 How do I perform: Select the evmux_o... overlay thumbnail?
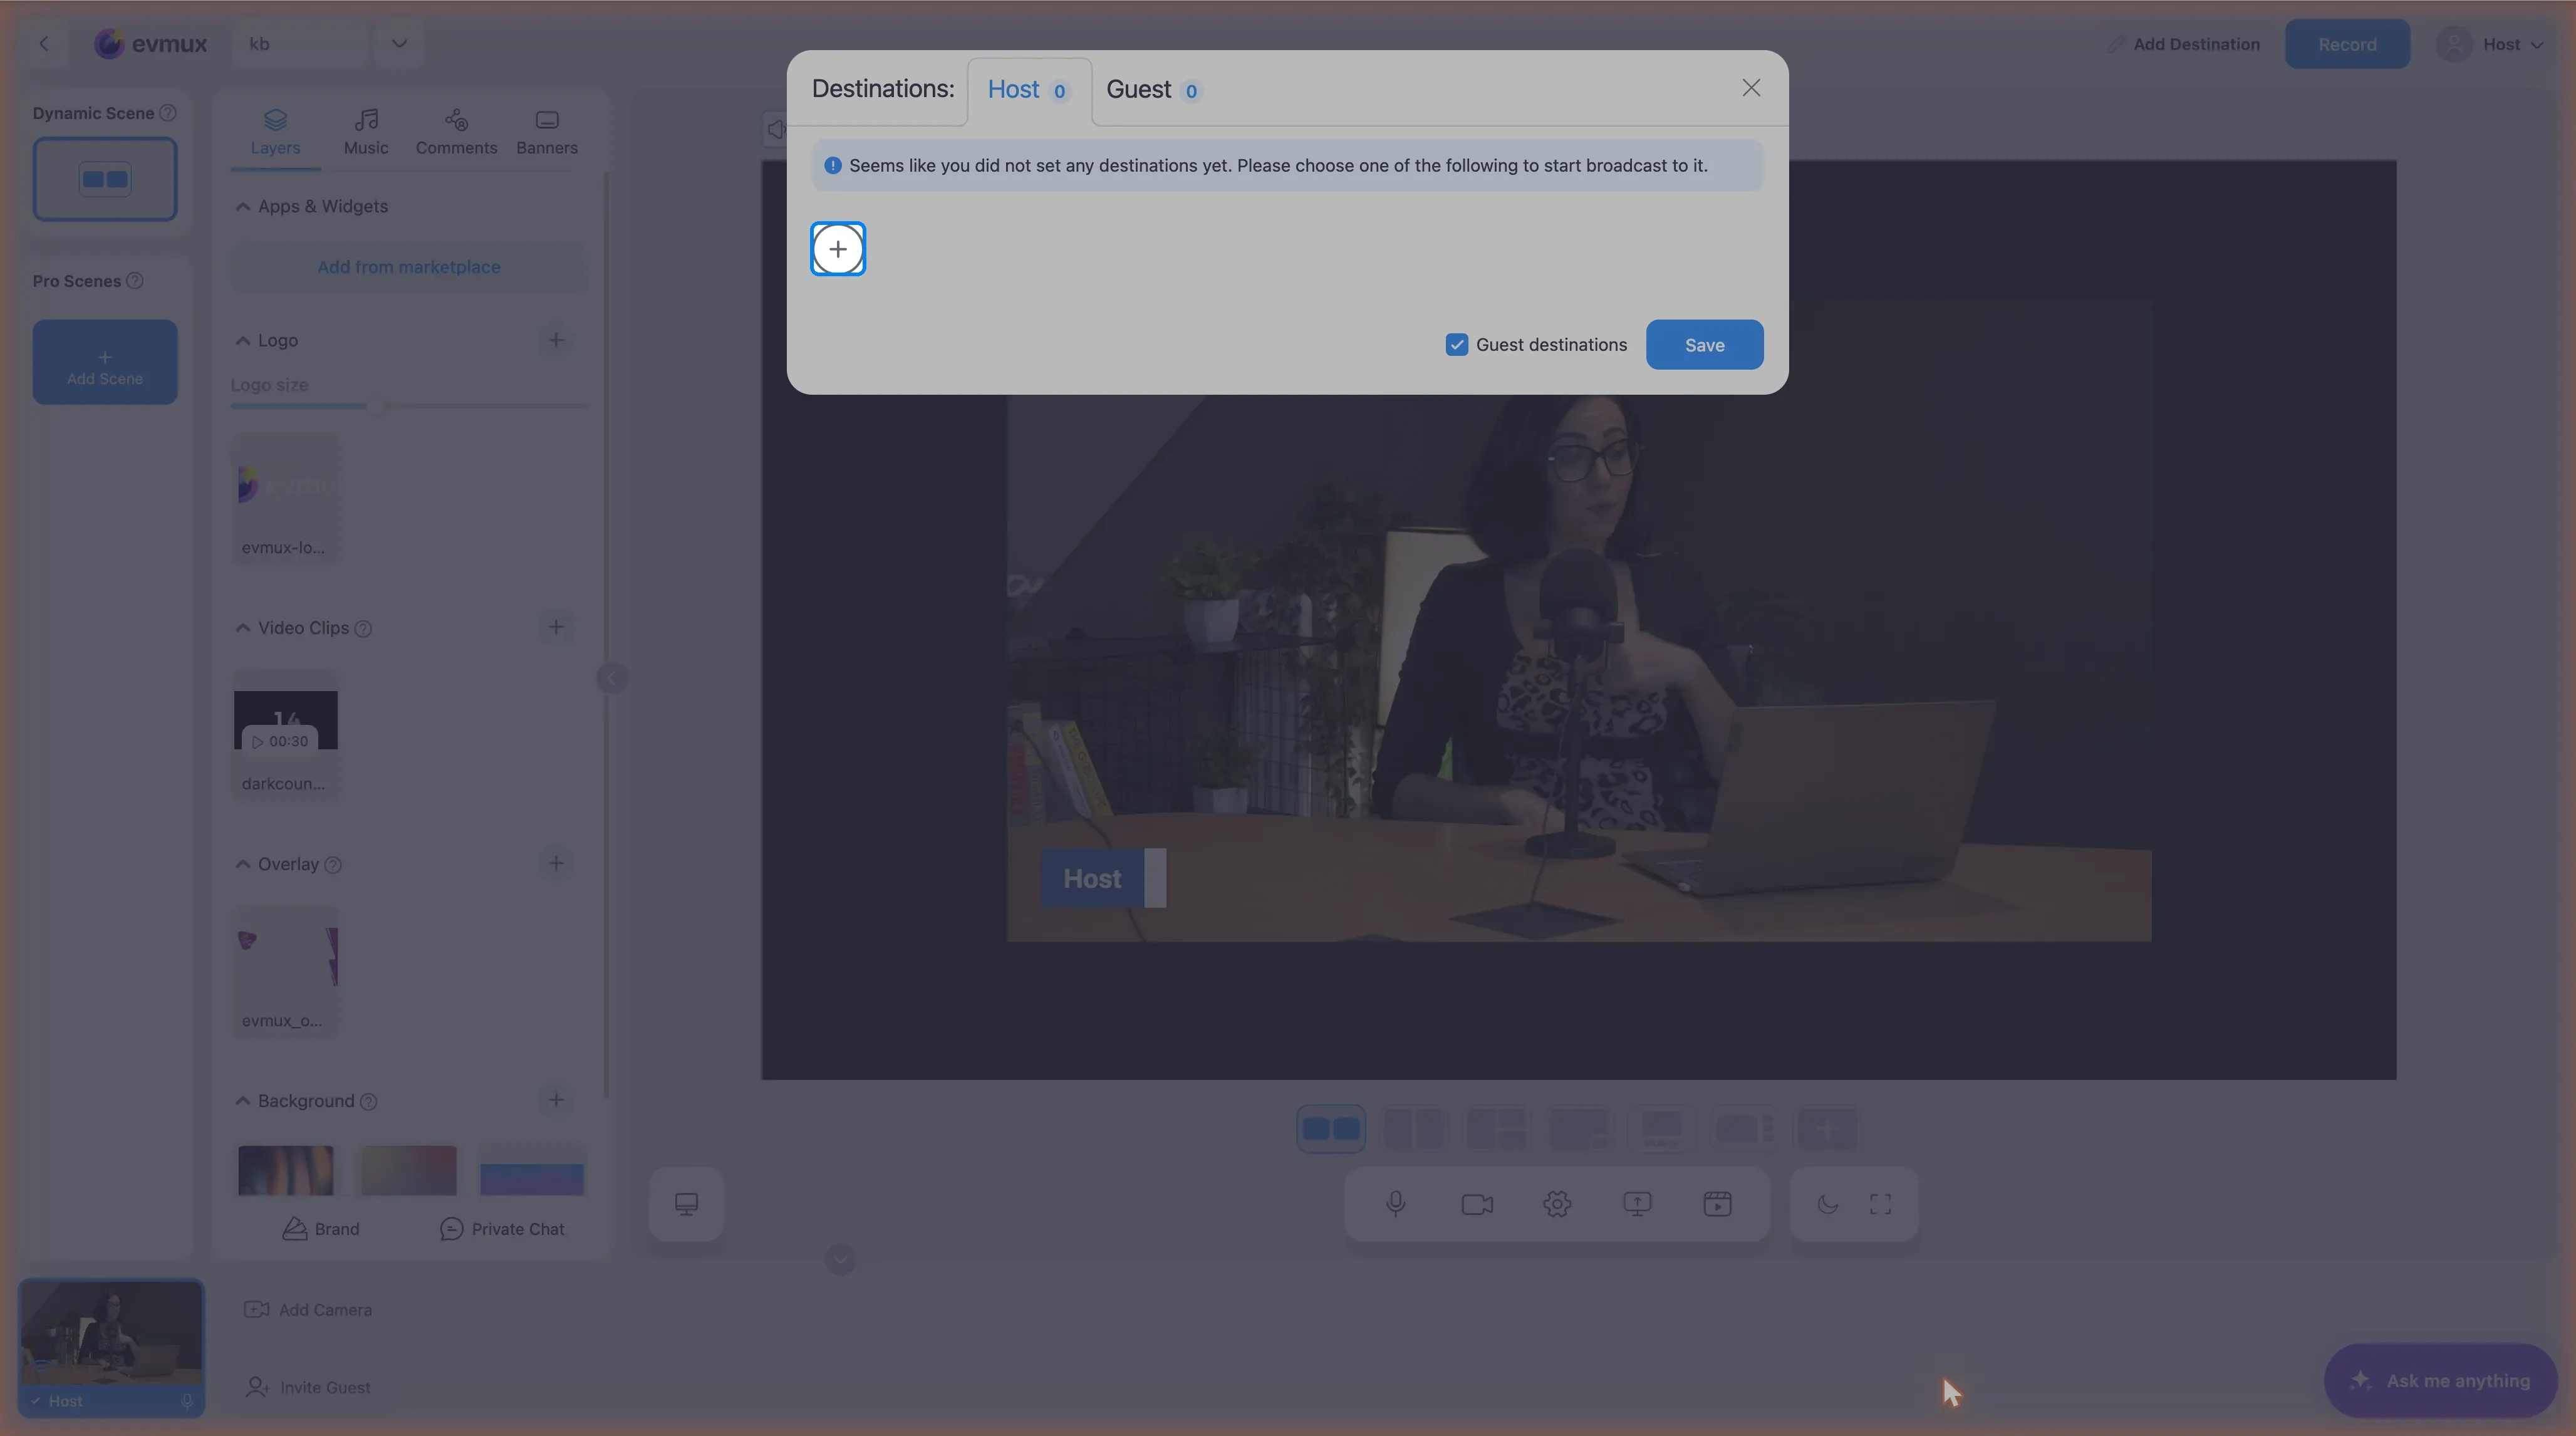click(x=285, y=971)
